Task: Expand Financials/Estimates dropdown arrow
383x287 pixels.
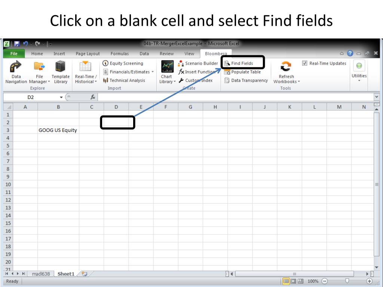Action: (x=153, y=72)
